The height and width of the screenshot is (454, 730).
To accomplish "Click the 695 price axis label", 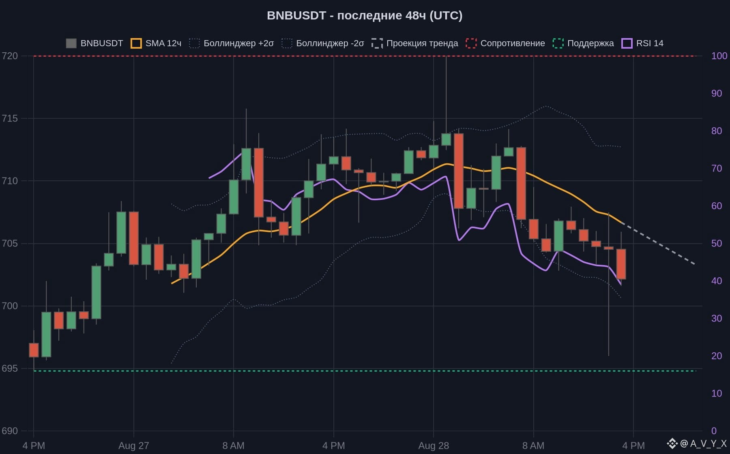I will tap(10, 368).
